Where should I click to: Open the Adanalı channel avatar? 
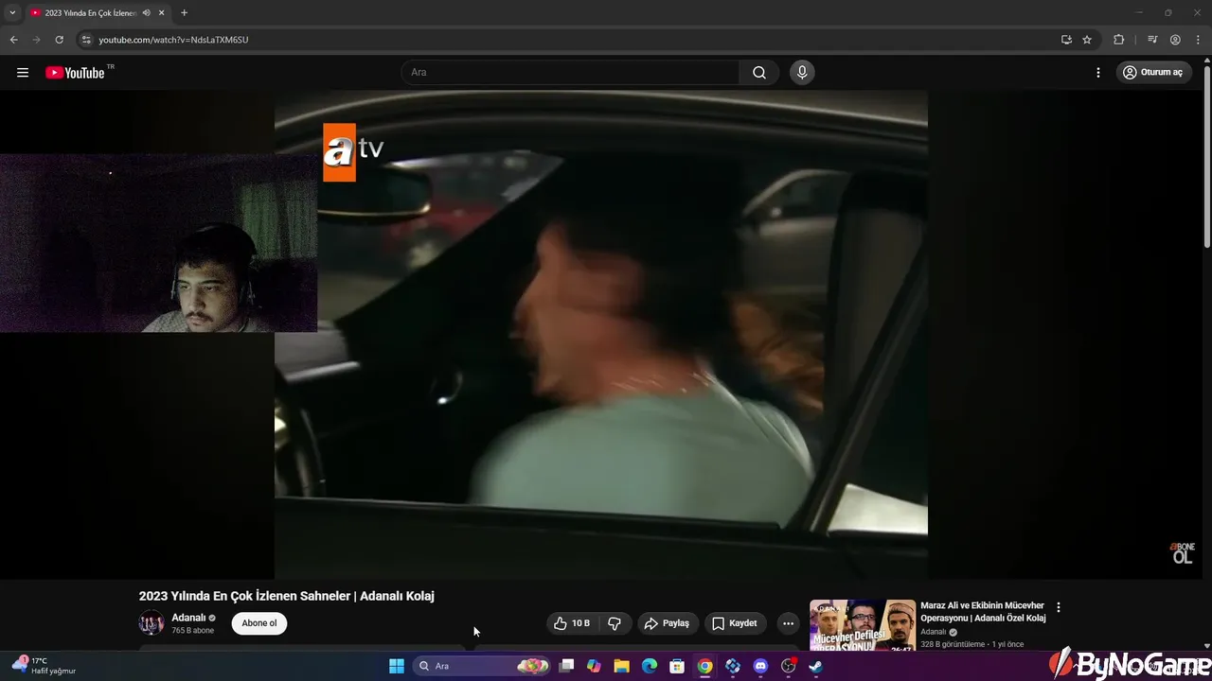[151, 623]
